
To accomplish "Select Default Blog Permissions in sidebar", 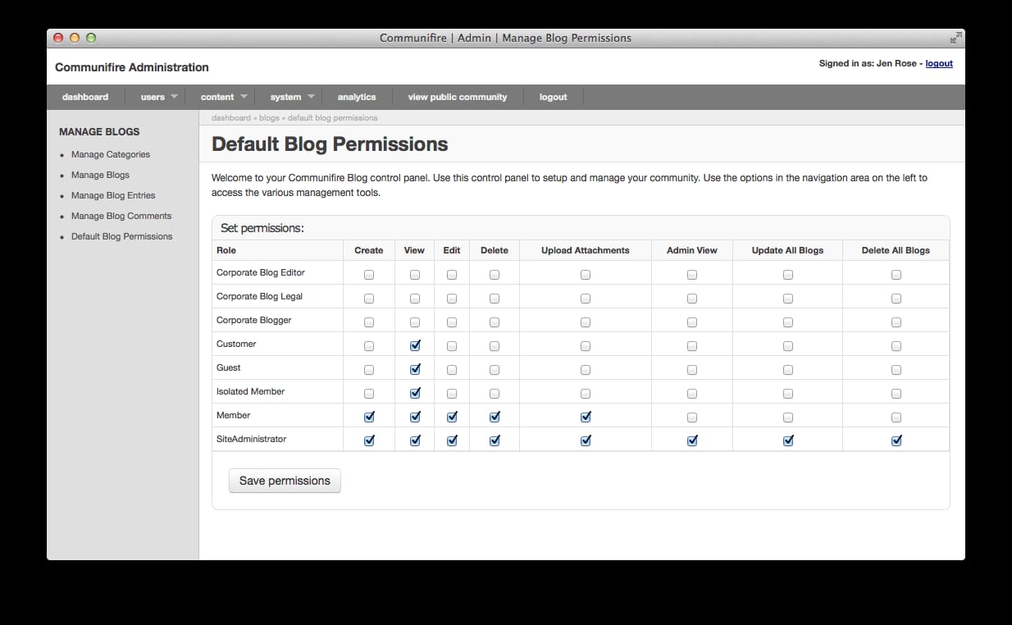I will pos(121,236).
